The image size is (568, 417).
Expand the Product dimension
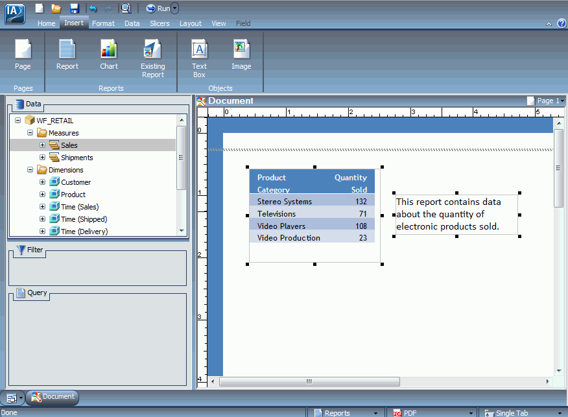(42, 194)
